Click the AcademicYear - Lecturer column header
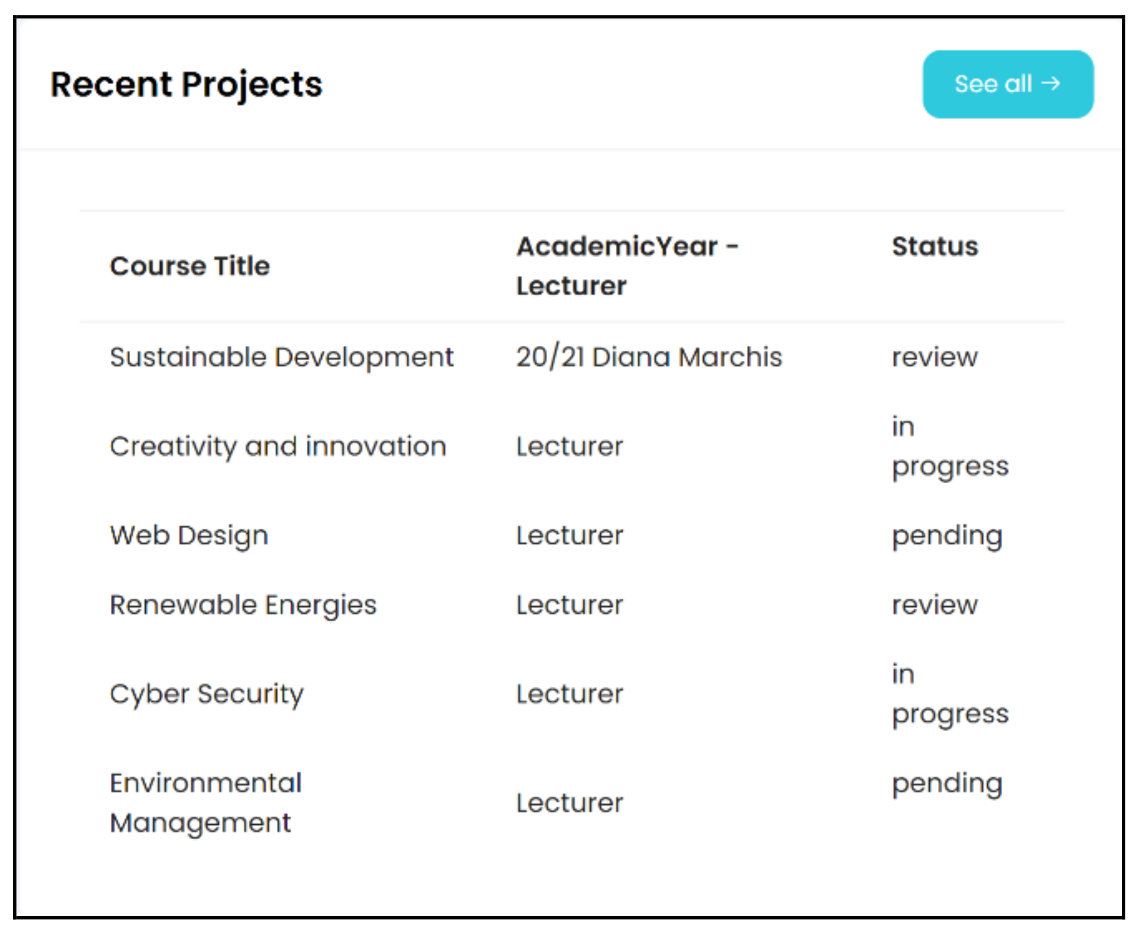The width and height of the screenshot is (1145, 935). point(627,266)
